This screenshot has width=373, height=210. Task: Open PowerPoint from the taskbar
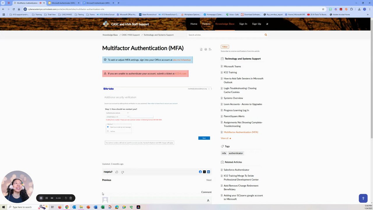[88, 207]
